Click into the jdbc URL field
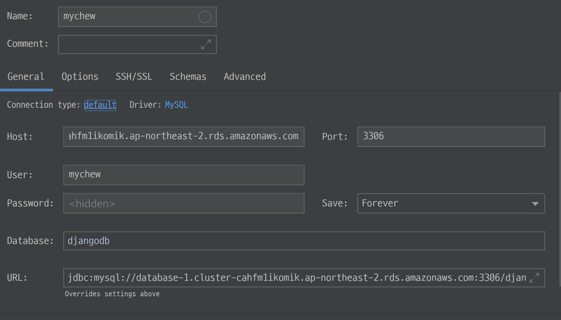The image size is (561, 320). tap(304, 278)
